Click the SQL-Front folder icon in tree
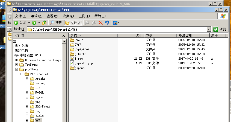 32,106
